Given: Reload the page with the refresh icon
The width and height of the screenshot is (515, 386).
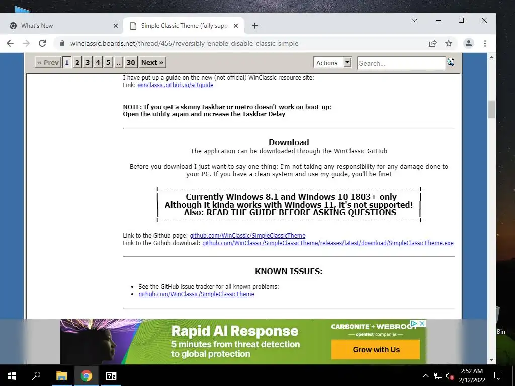Looking at the screenshot, I should pos(42,43).
